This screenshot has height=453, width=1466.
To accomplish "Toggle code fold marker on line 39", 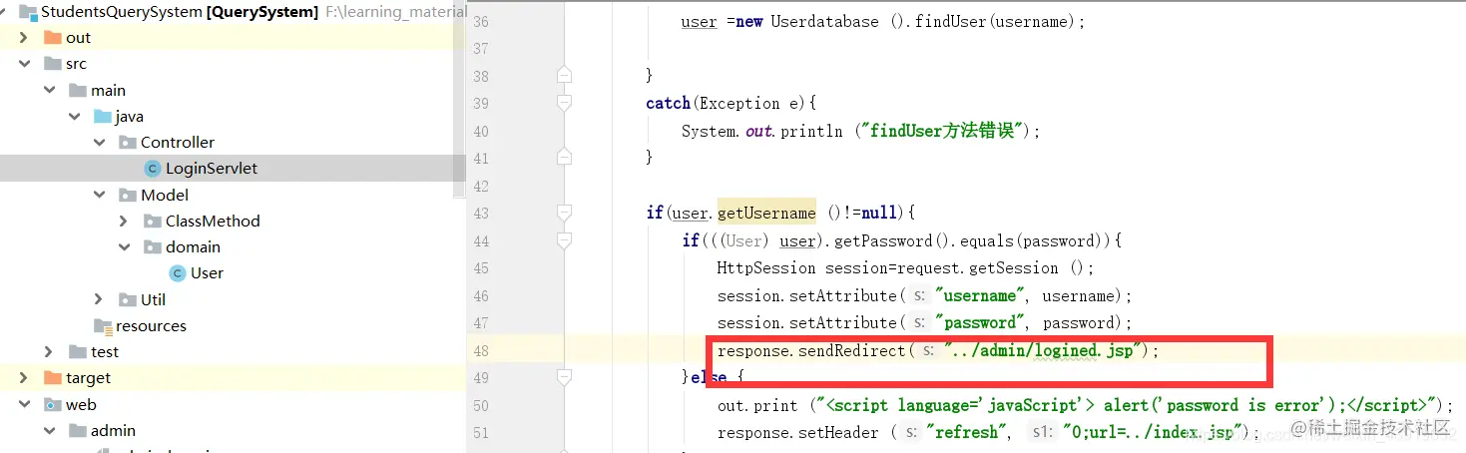I will coord(565,103).
